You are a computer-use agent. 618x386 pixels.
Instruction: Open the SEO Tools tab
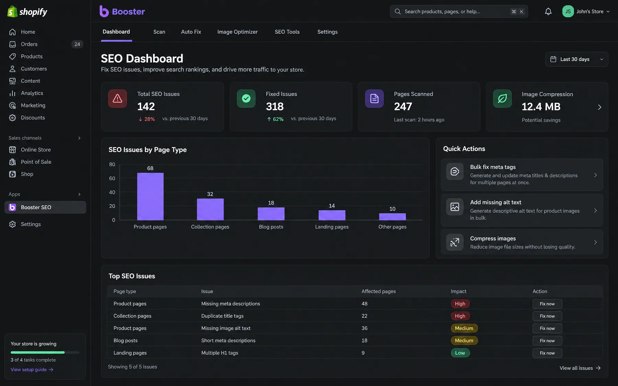[x=287, y=32]
